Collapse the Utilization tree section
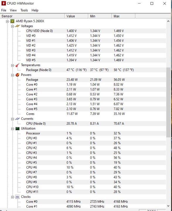 (13, 129)
